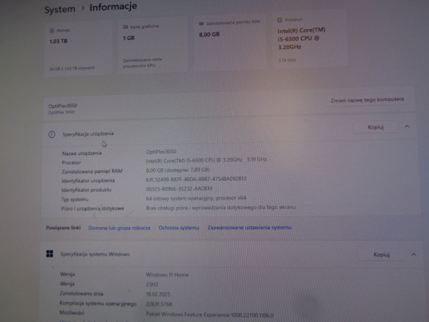Click the RAM chip icon on the memory card

coord(201,24)
